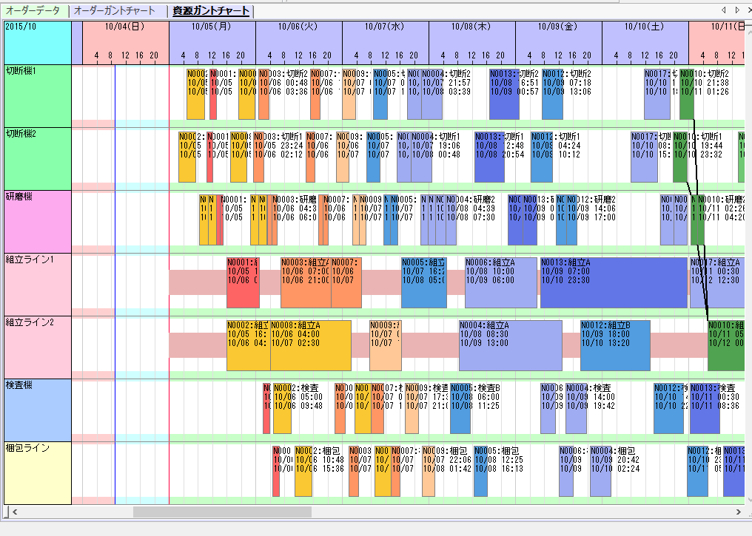Image resolution: width=752 pixels, height=536 pixels.
Task: Select the 組立ライン1 resource row header
Action: tap(38, 285)
